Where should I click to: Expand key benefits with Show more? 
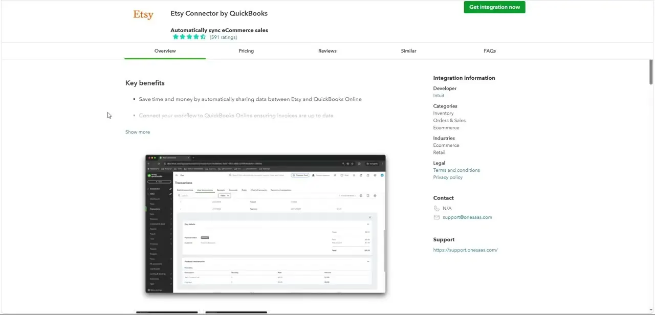click(x=138, y=132)
